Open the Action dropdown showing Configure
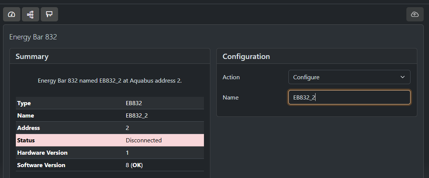Screen dimensions: 429x178 349,77
